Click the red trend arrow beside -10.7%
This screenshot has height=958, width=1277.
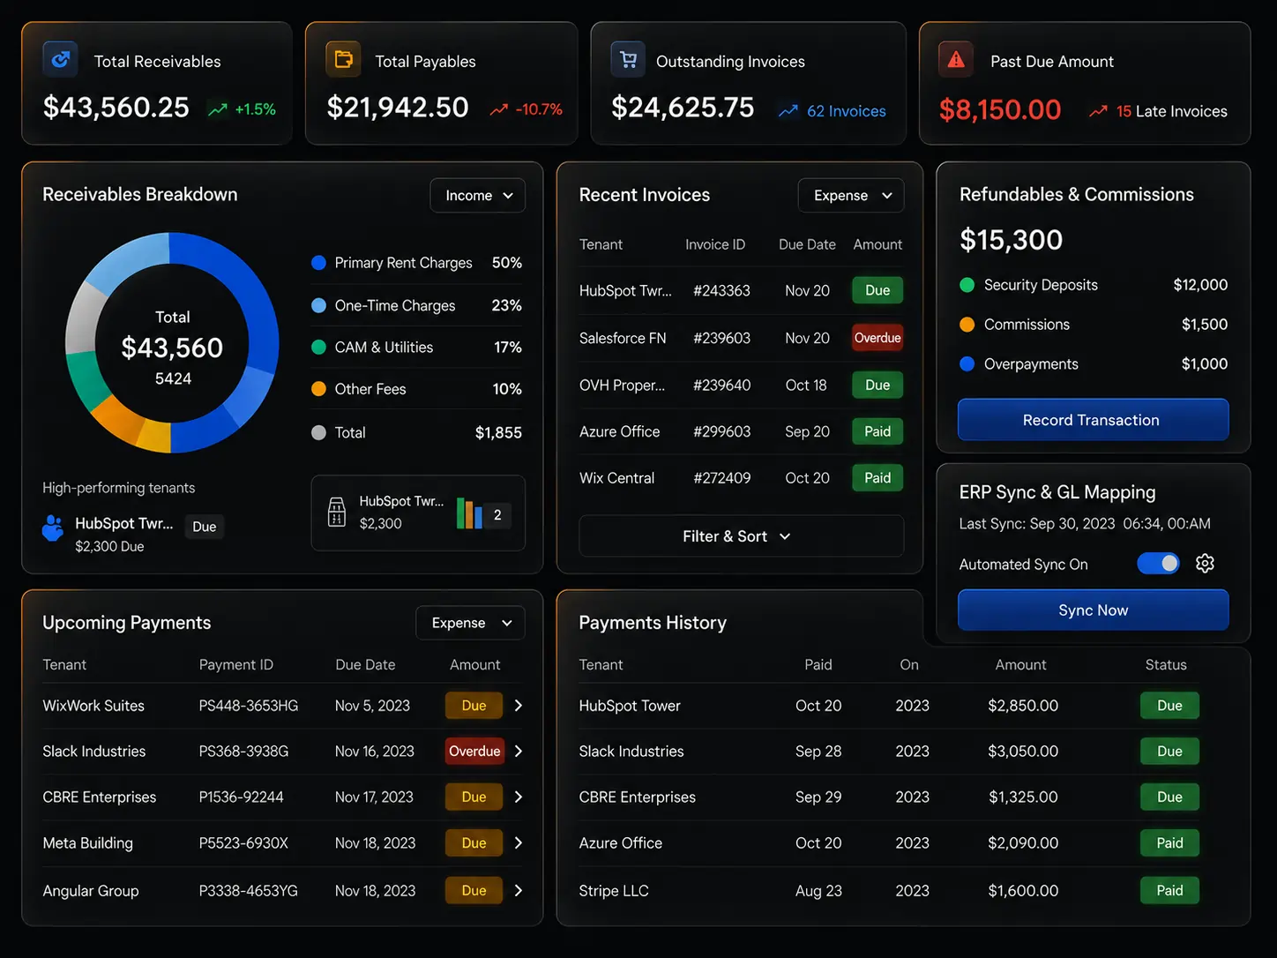498,110
